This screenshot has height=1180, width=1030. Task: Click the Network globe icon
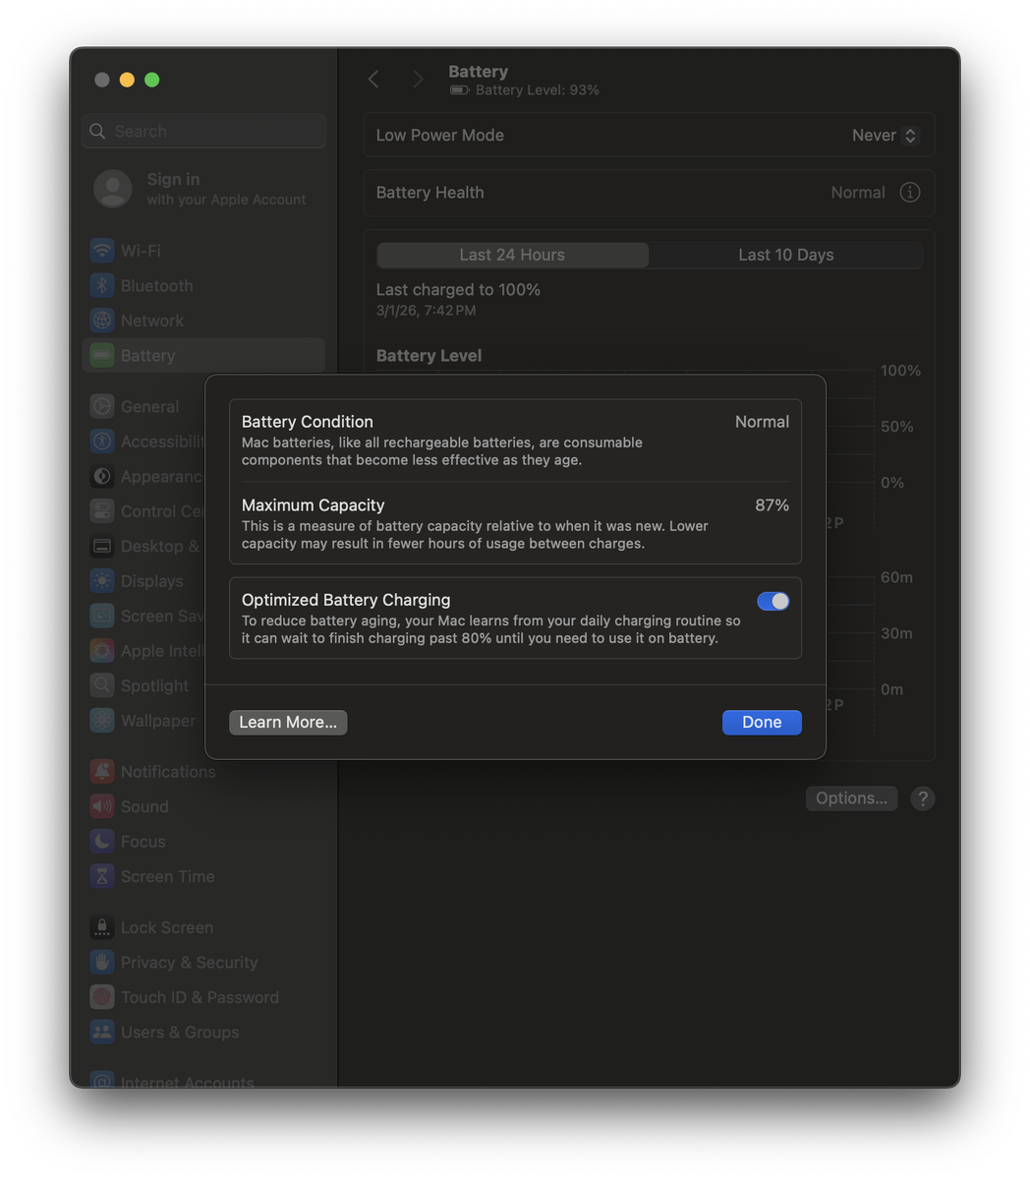point(102,321)
